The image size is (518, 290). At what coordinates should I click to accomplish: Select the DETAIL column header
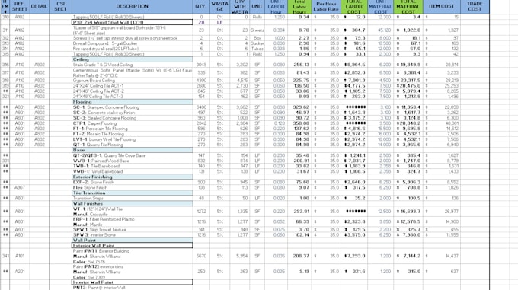pyautogui.click(x=40, y=6)
